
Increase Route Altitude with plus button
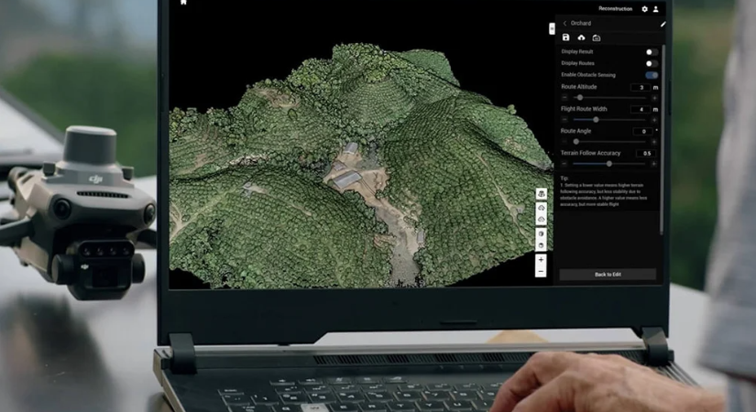point(654,98)
